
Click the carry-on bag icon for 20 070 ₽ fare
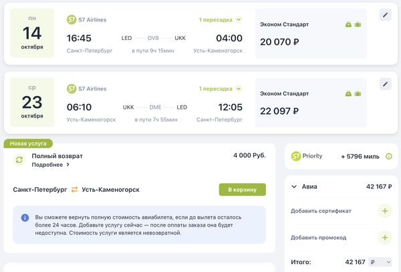348,25
